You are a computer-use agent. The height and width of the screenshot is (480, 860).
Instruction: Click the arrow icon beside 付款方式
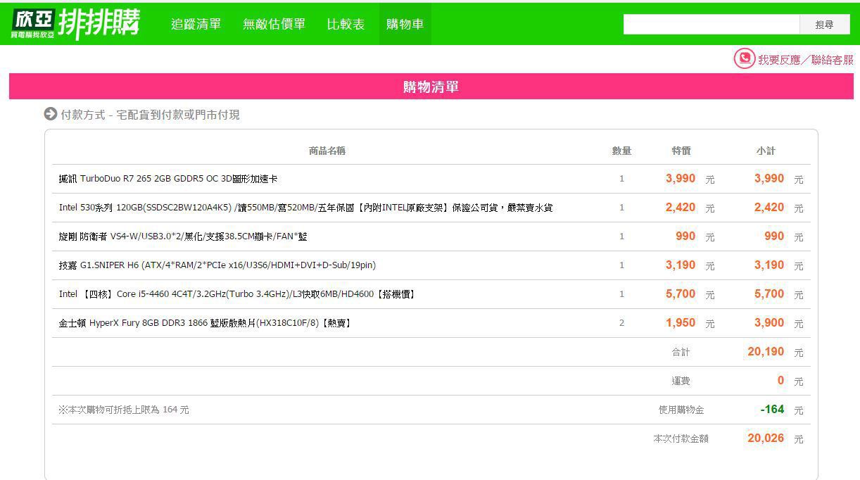coord(50,114)
